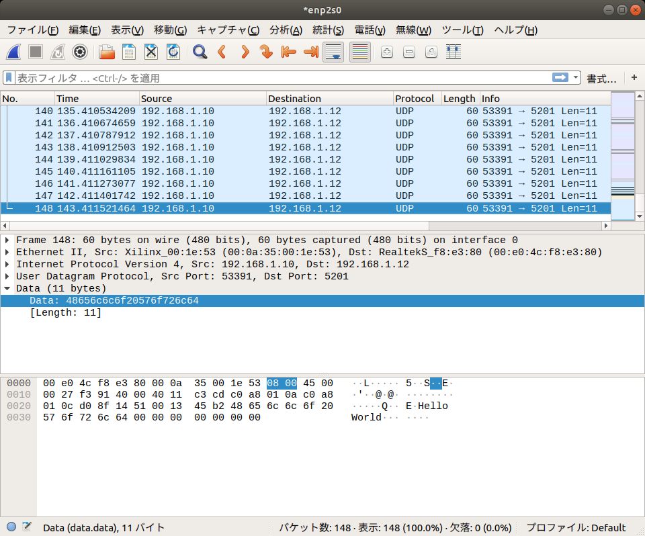Open the 統計(S) menu
The width and height of the screenshot is (645, 536).
coord(328,30)
